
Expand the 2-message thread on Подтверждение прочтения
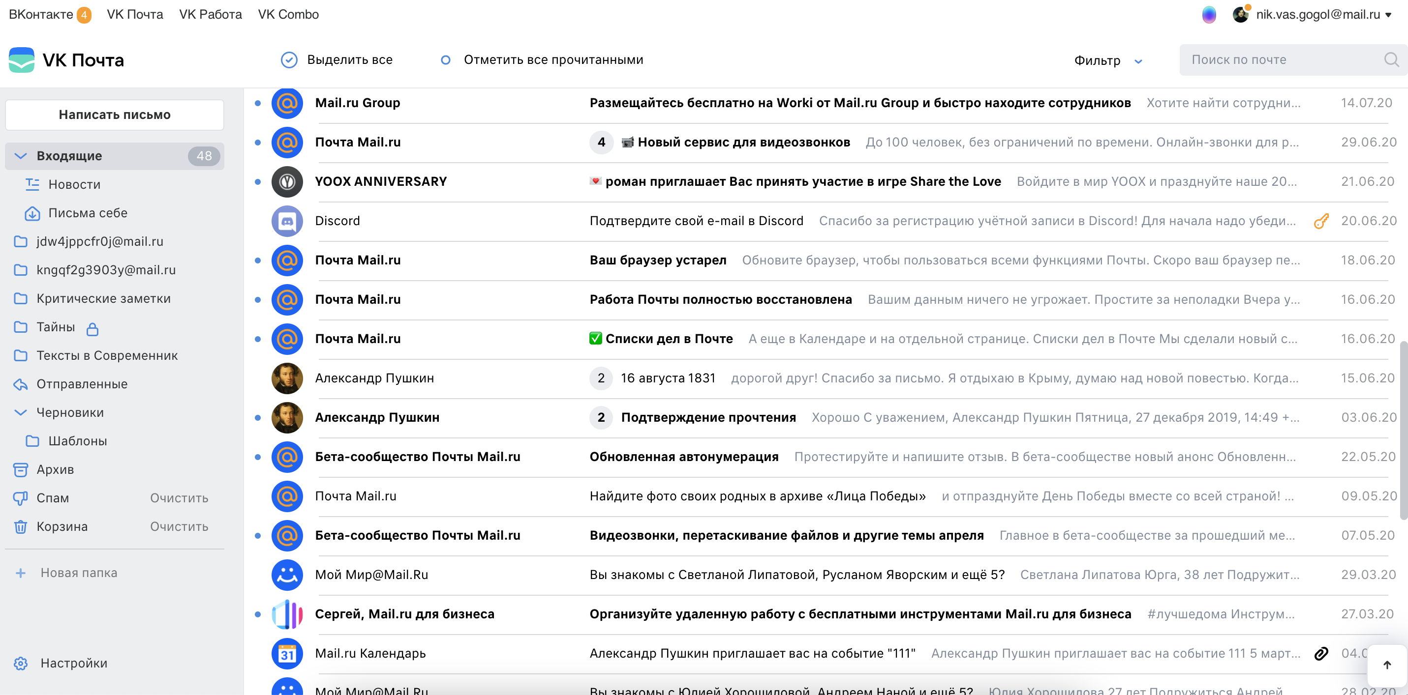(x=601, y=418)
